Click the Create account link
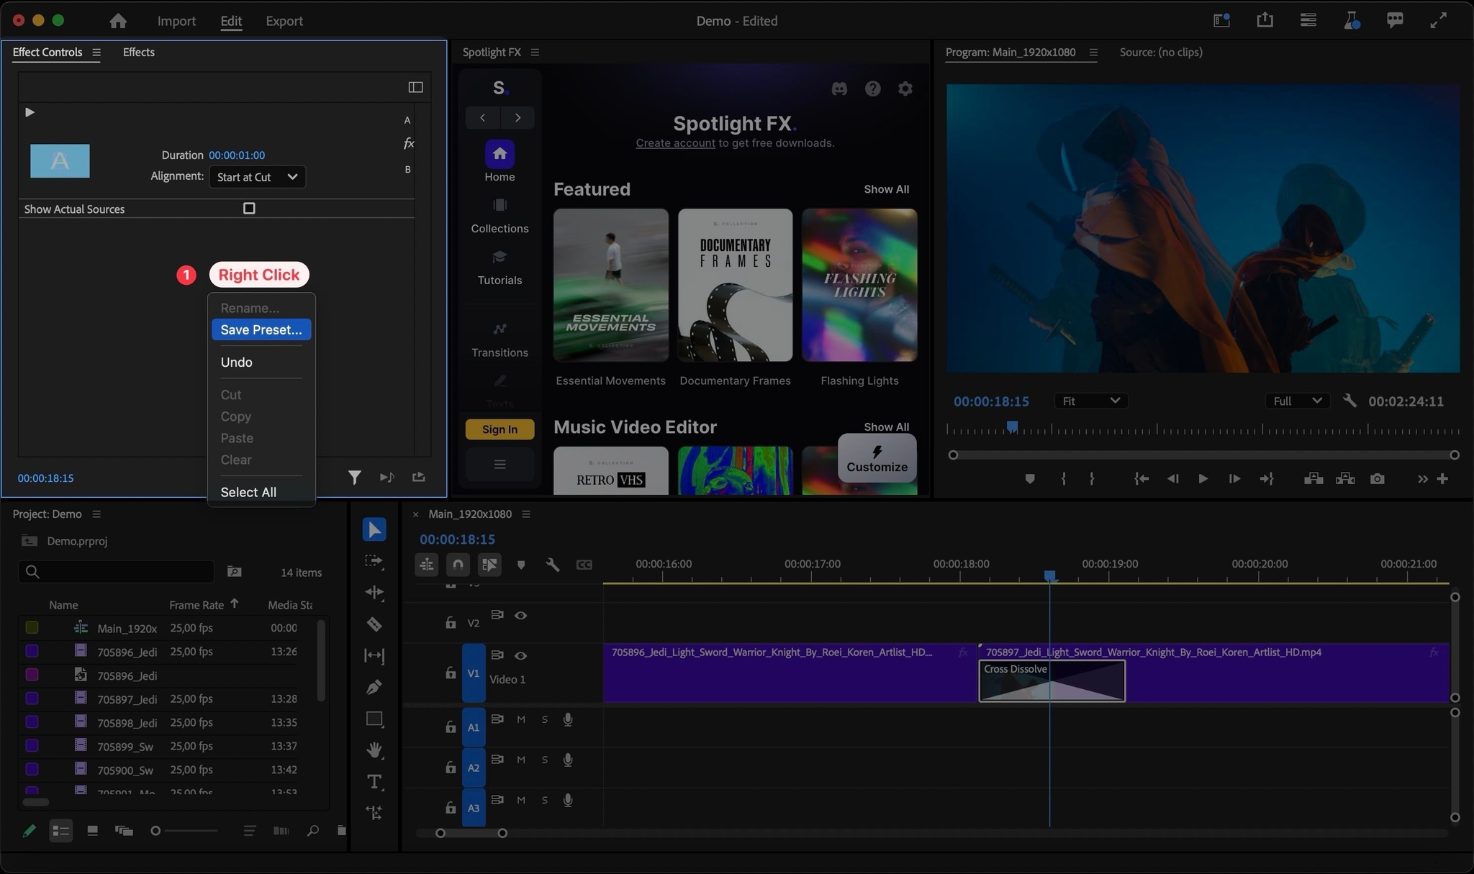The width and height of the screenshot is (1474, 874). 675,142
